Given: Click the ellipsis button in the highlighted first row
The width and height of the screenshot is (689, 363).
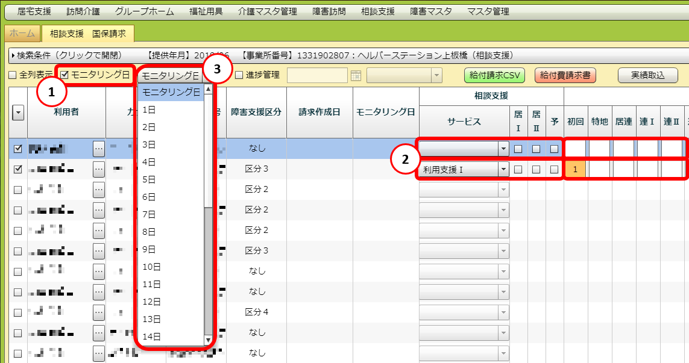Looking at the screenshot, I should (99, 149).
